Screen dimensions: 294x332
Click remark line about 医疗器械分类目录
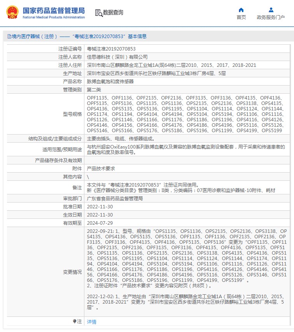(181, 190)
